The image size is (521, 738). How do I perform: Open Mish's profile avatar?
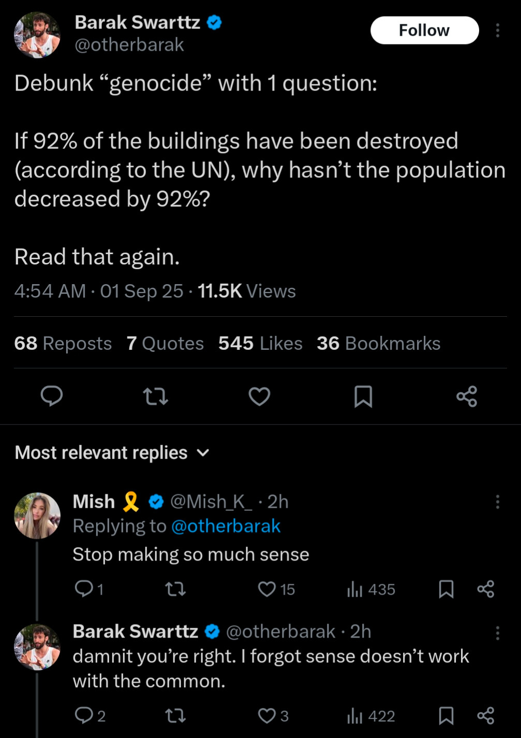tap(37, 515)
